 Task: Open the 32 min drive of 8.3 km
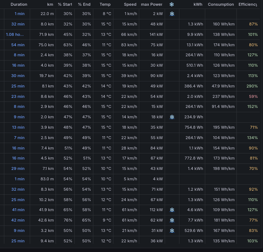click(18, 189)
